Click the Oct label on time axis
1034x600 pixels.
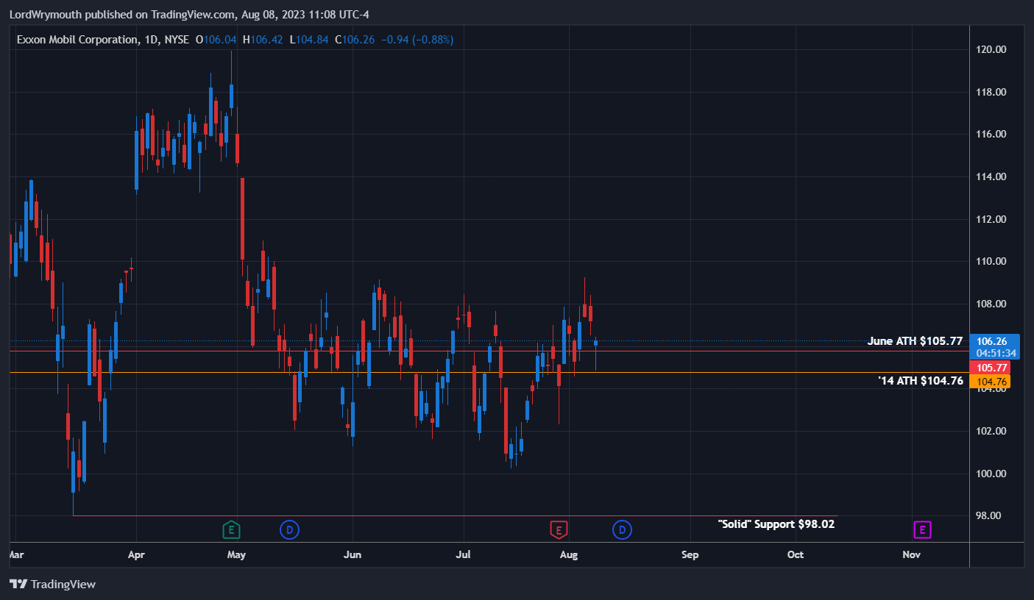[795, 554]
